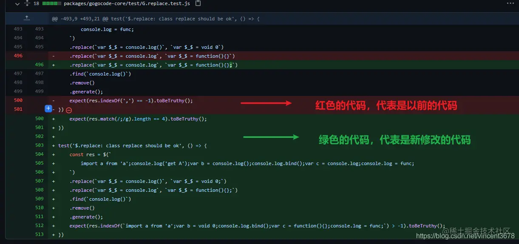Image resolution: width=519 pixels, height=244 pixels.
Task: Click the empty added line 502
Action: pos(284,137)
